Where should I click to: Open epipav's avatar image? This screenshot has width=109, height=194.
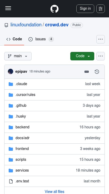click(11, 71)
